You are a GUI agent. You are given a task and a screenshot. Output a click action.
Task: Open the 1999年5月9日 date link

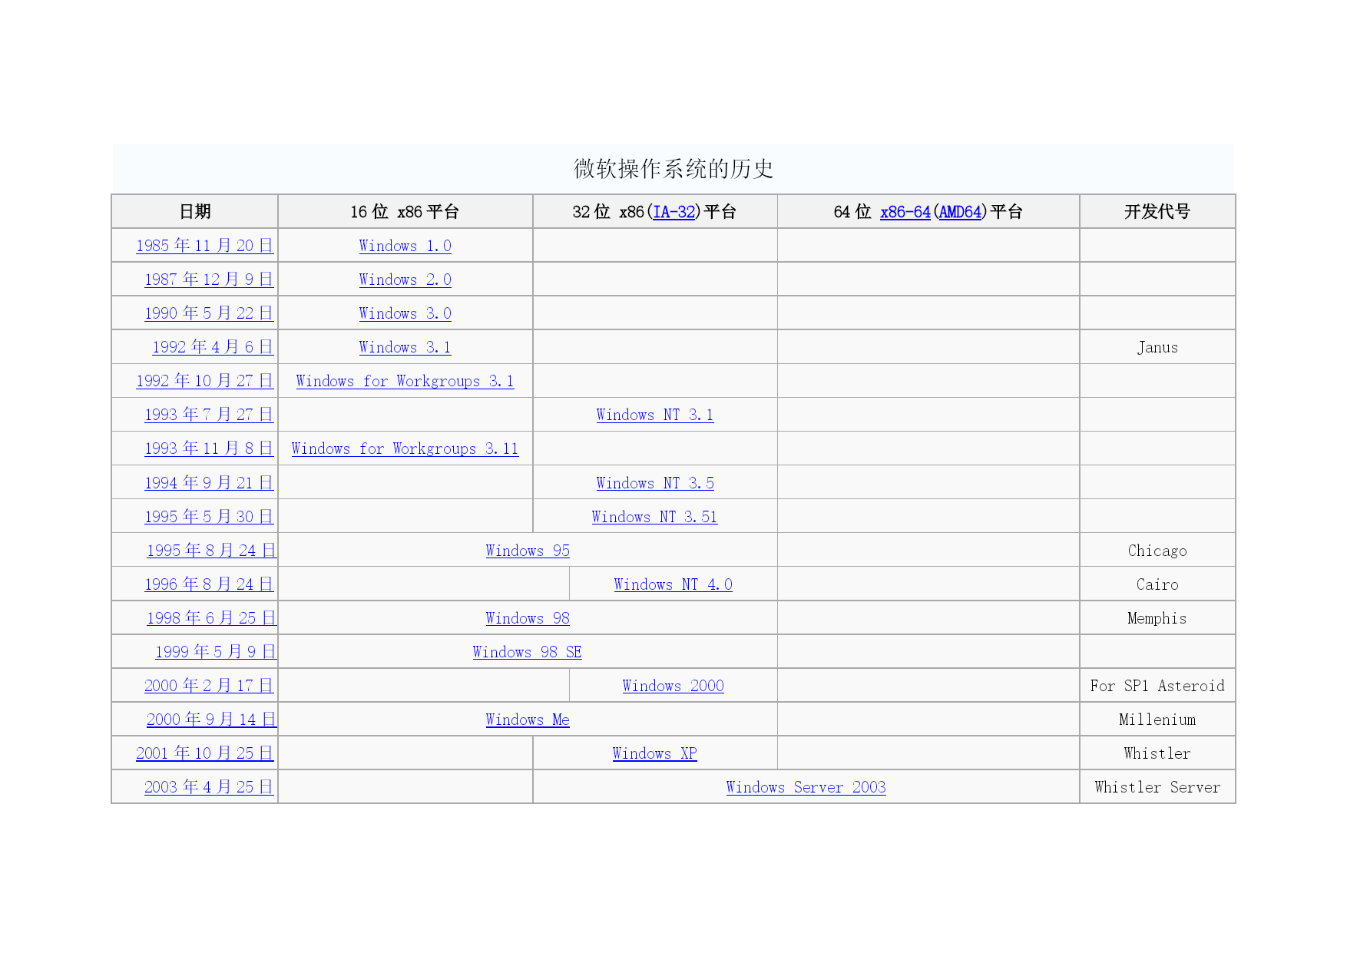(216, 652)
